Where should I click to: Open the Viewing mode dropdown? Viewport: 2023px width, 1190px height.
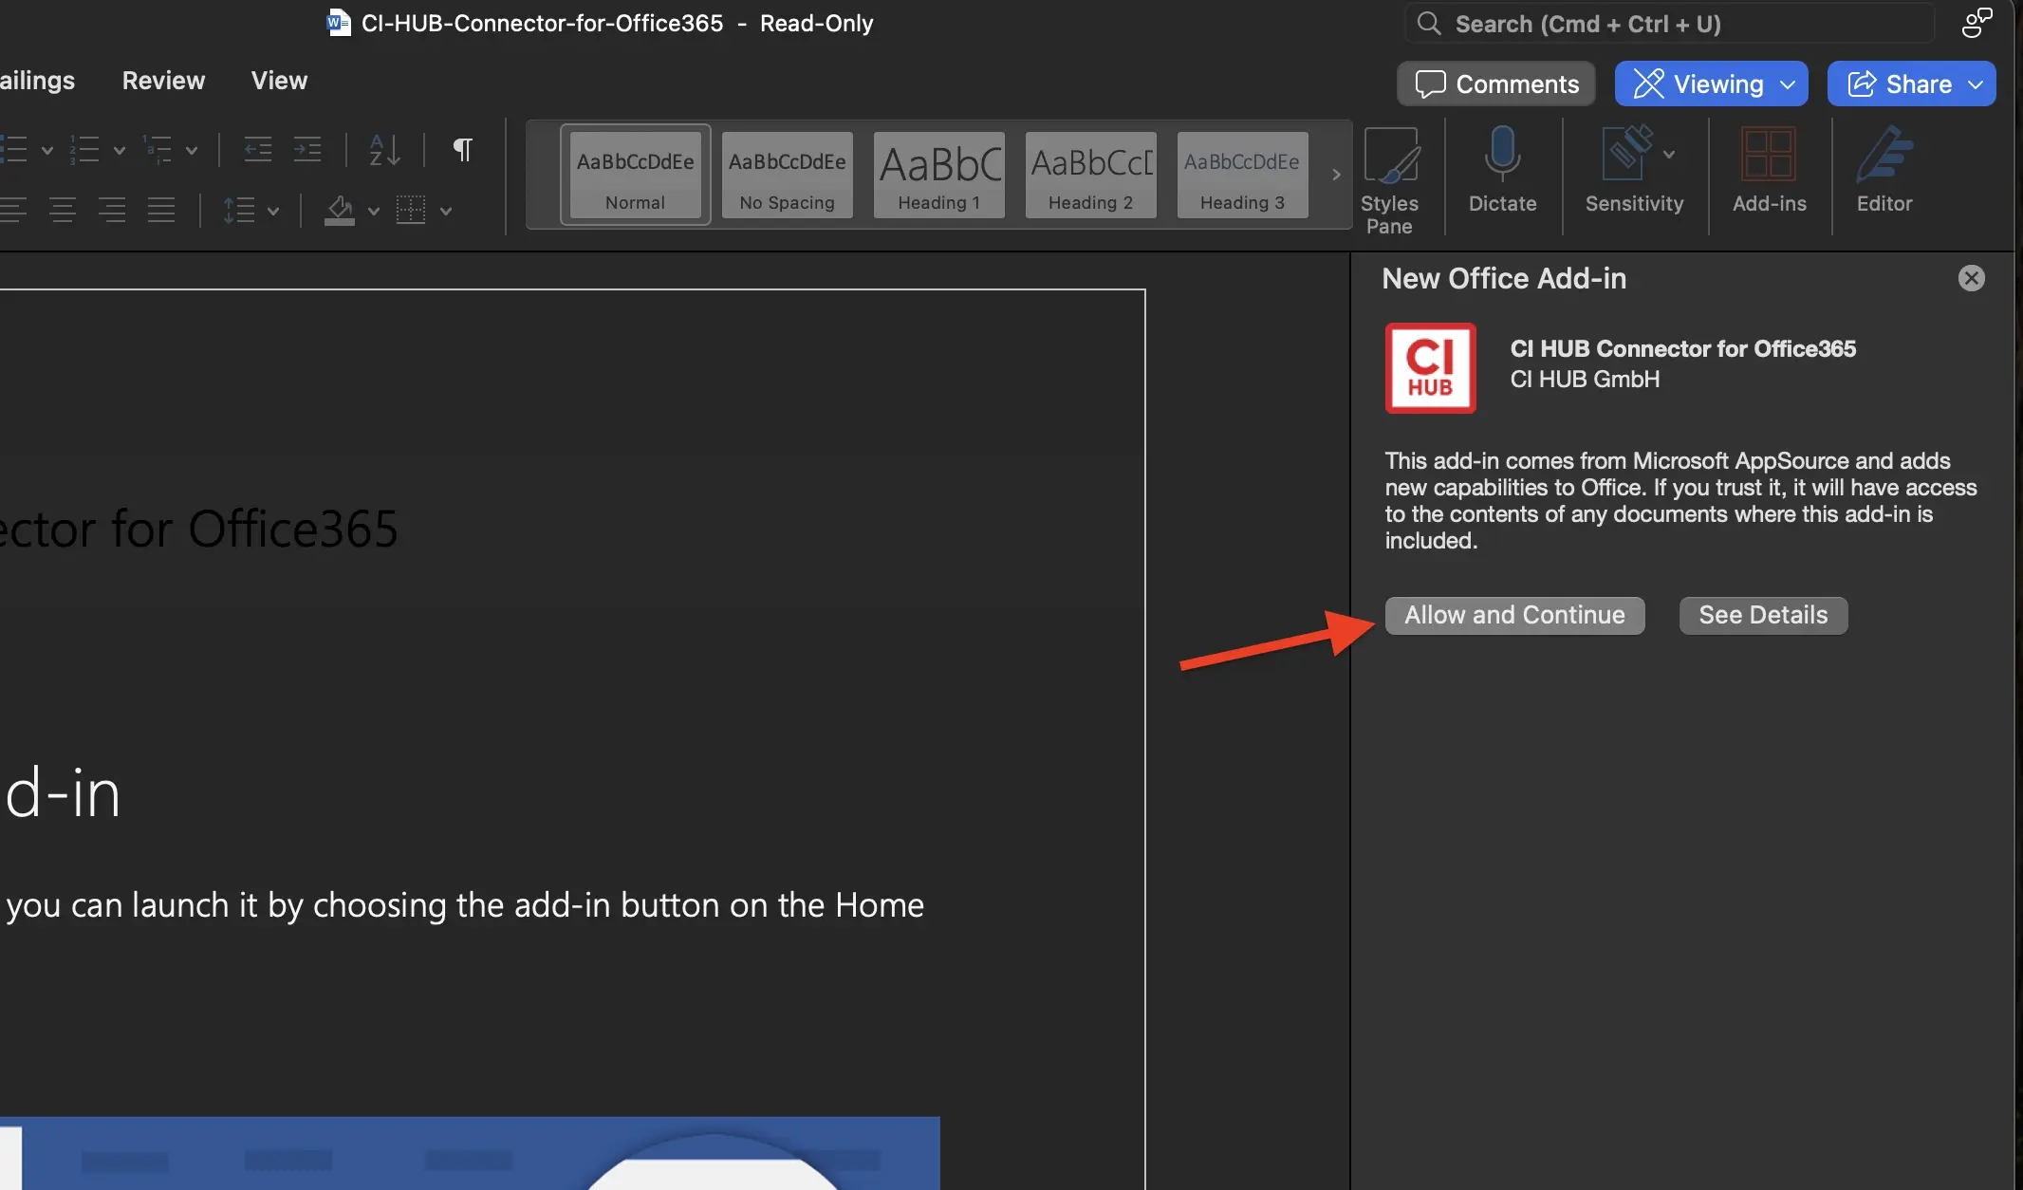(1712, 84)
